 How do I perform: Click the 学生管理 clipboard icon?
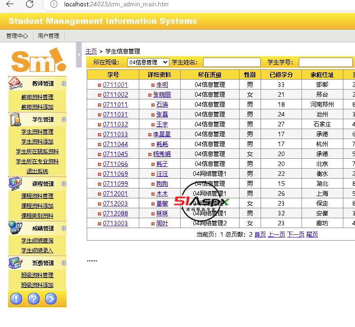pos(15,119)
